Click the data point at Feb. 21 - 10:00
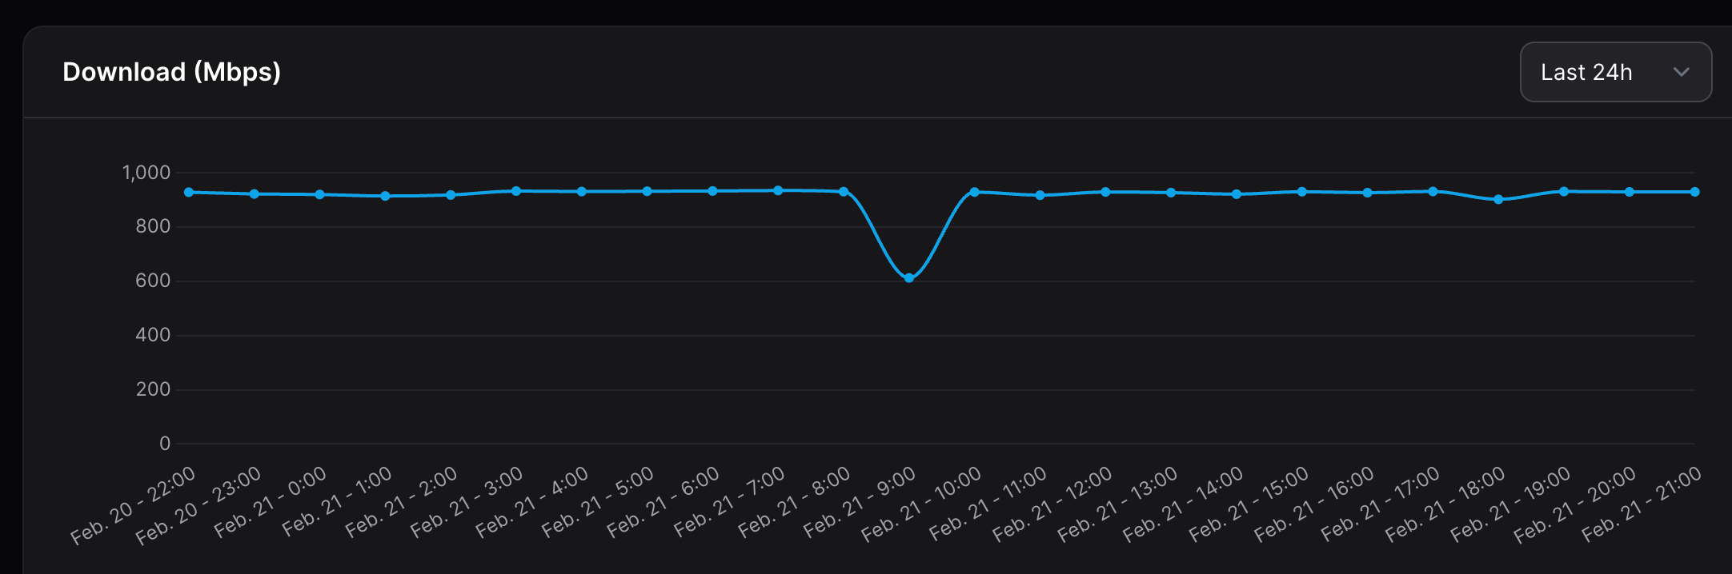The height and width of the screenshot is (574, 1732). 975,193
